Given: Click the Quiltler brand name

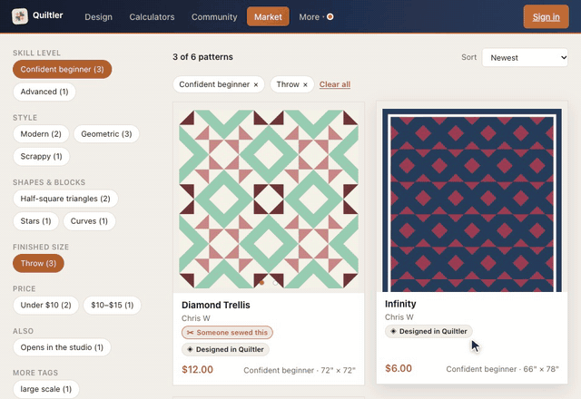Looking at the screenshot, I should [48, 15].
